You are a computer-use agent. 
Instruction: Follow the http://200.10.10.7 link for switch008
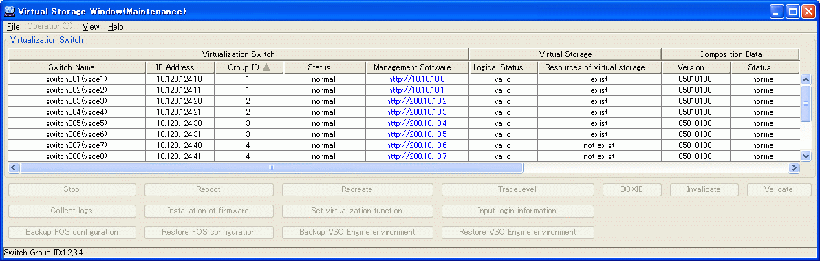(x=416, y=156)
